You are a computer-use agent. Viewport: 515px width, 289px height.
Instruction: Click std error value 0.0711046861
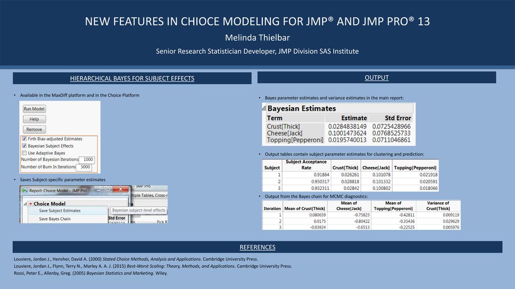[391, 140]
